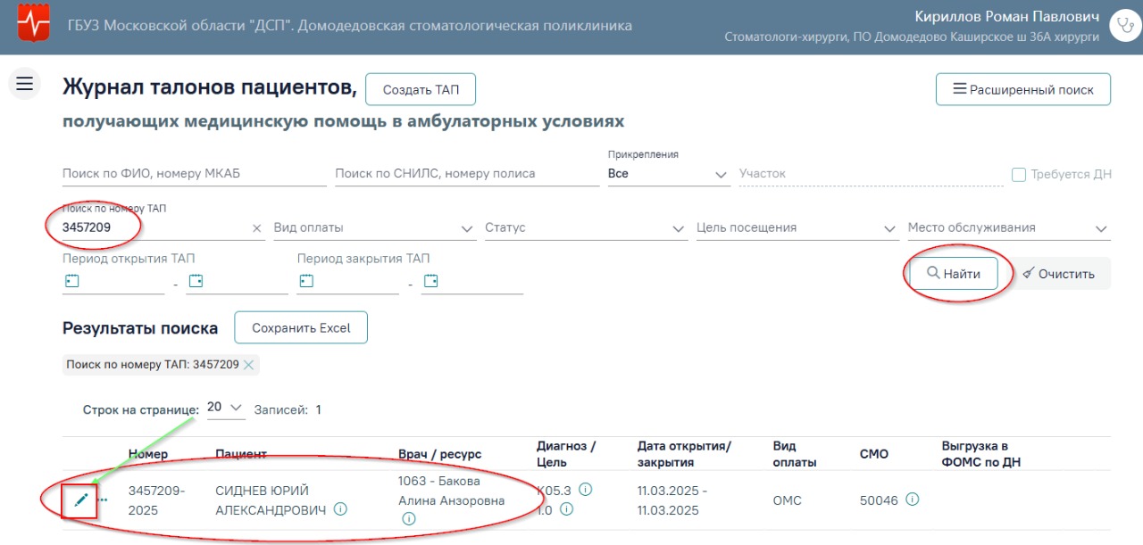This screenshot has width=1143, height=545.
Task: Click the 'Участок' input field
Action: click(872, 174)
